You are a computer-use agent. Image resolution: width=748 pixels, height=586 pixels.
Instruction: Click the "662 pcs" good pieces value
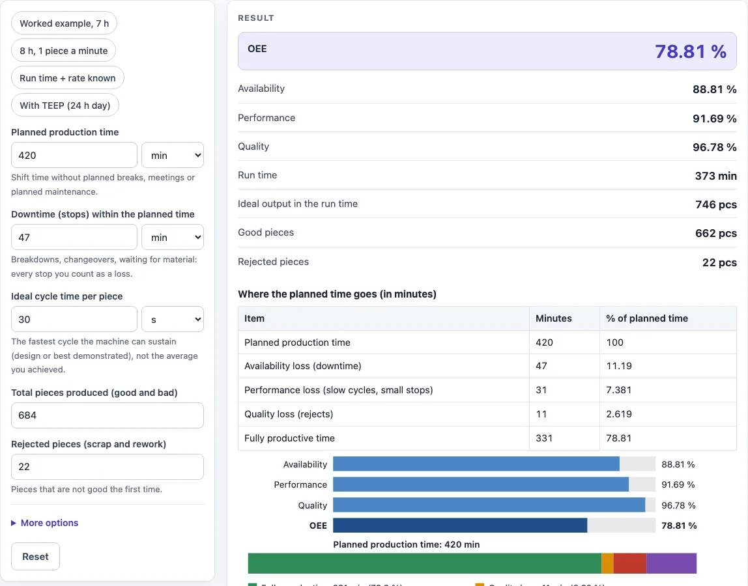pos(716,233)
